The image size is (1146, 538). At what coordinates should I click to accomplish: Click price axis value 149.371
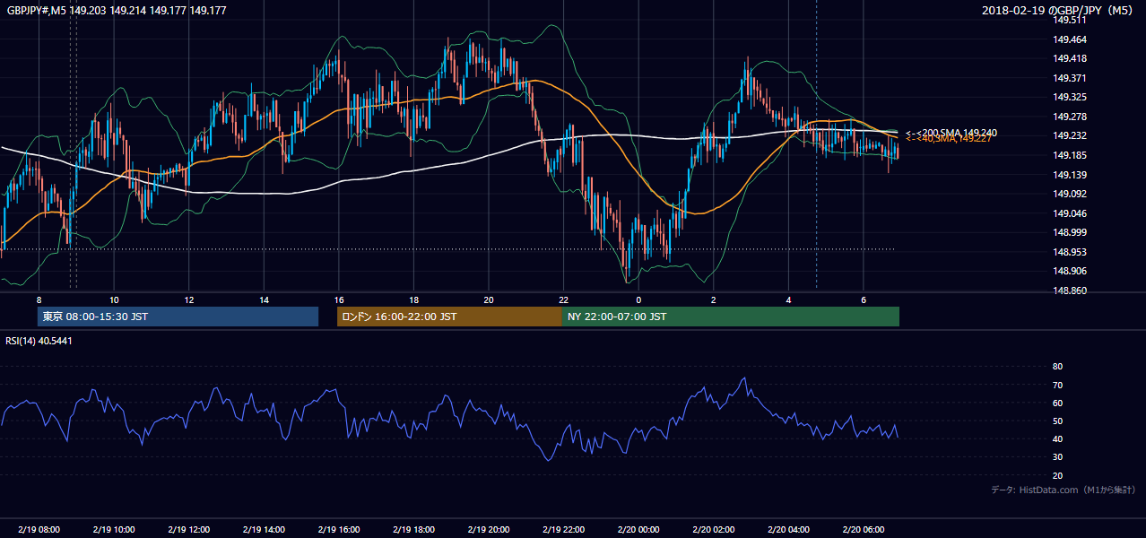pyautogui.click(x=1070, y=78)
